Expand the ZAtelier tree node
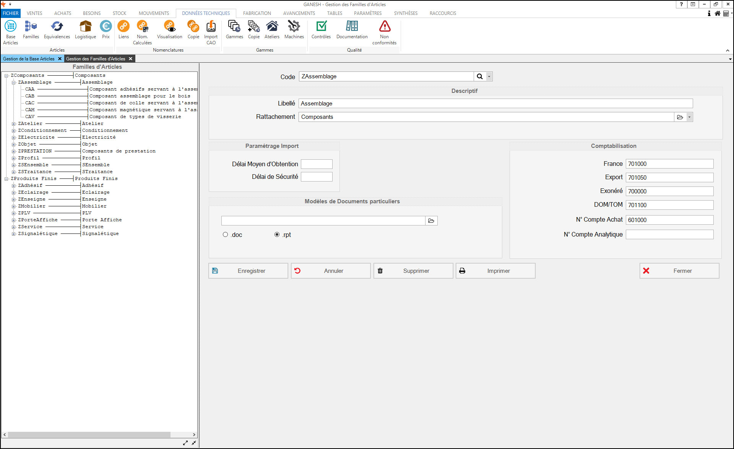This screenshot has height=449, width=734. click(x=13, y=124)
